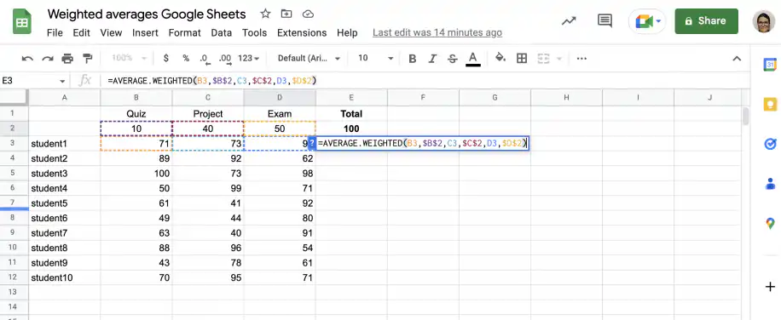The image size is (781, 320).
Task: Click formula help question mark badge
Action: coord(312,144)
